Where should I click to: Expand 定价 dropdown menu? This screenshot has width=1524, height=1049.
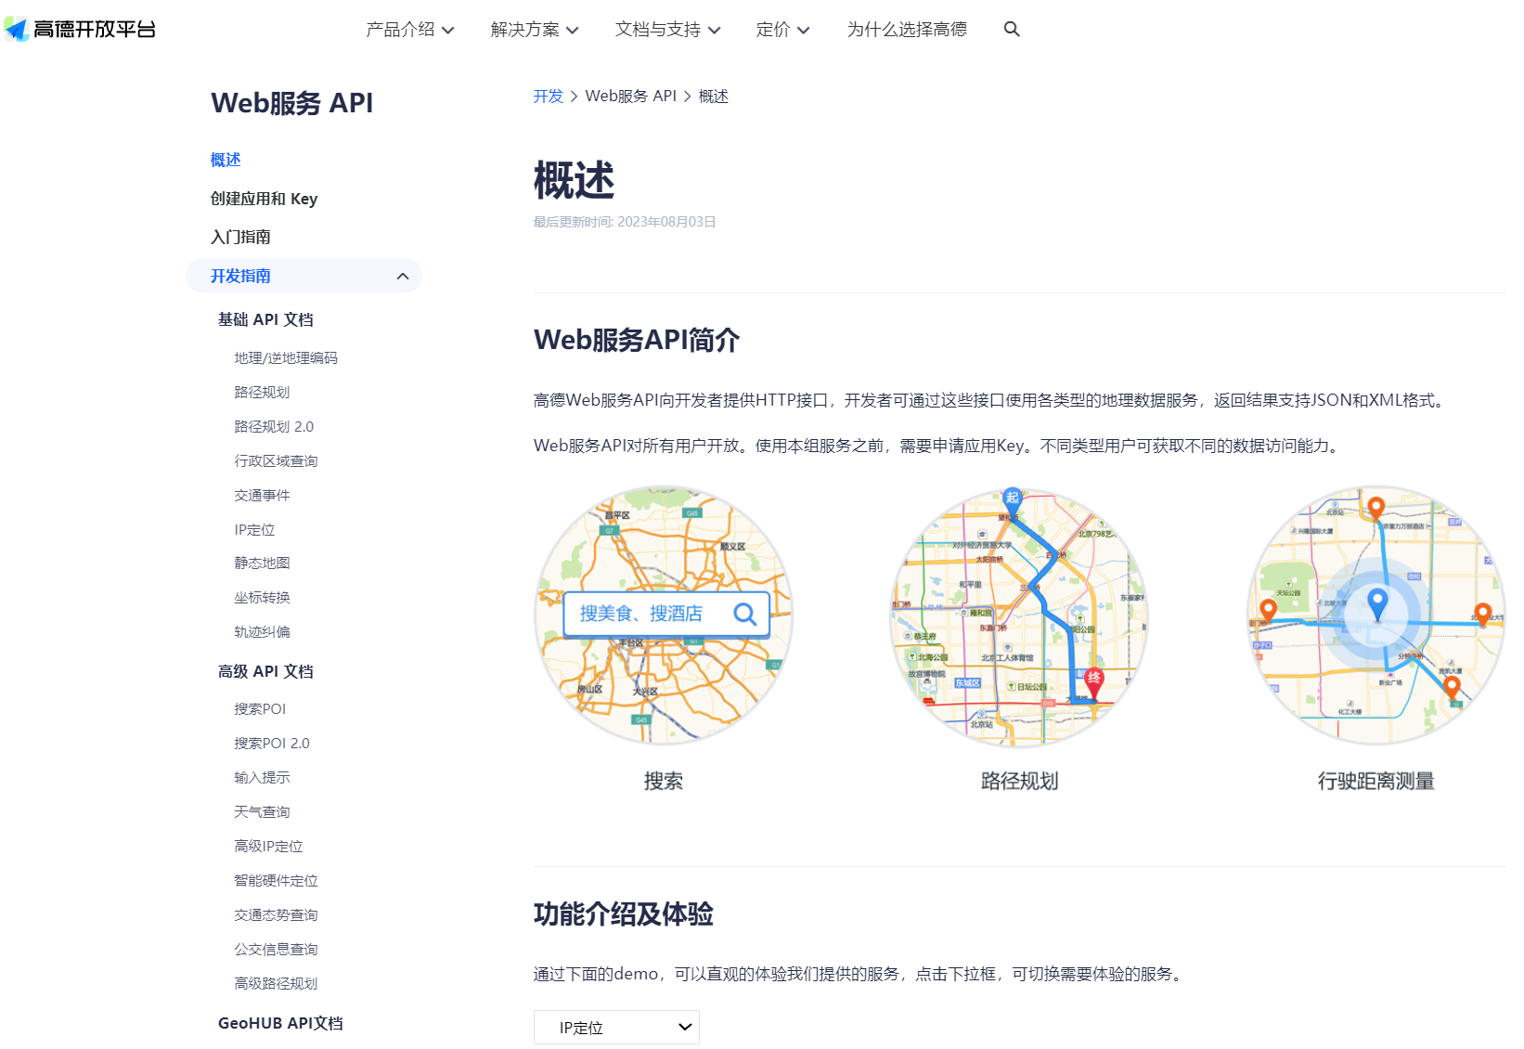[783, 29]
